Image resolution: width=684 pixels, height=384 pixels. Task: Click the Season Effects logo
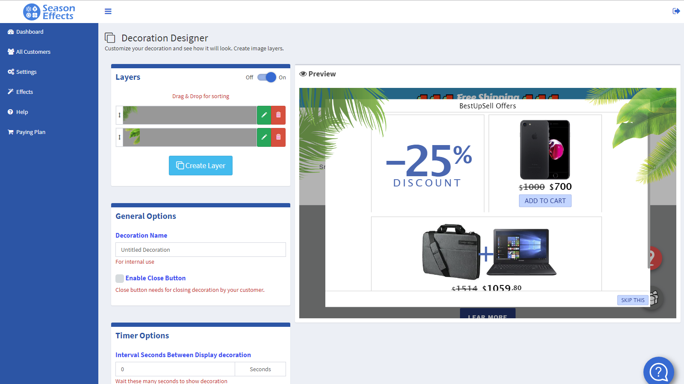point(49,12)
